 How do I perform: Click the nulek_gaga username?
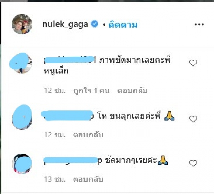pyautogui.click(x=65, y=24)
